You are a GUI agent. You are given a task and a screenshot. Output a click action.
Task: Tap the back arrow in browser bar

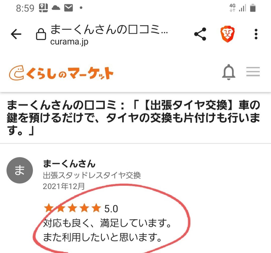[x=16, y=34]
